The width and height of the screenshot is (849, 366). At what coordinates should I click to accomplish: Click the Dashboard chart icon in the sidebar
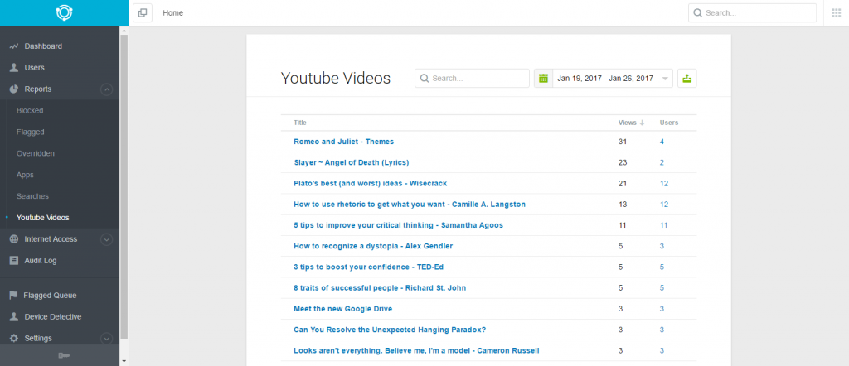click(14, 46)
